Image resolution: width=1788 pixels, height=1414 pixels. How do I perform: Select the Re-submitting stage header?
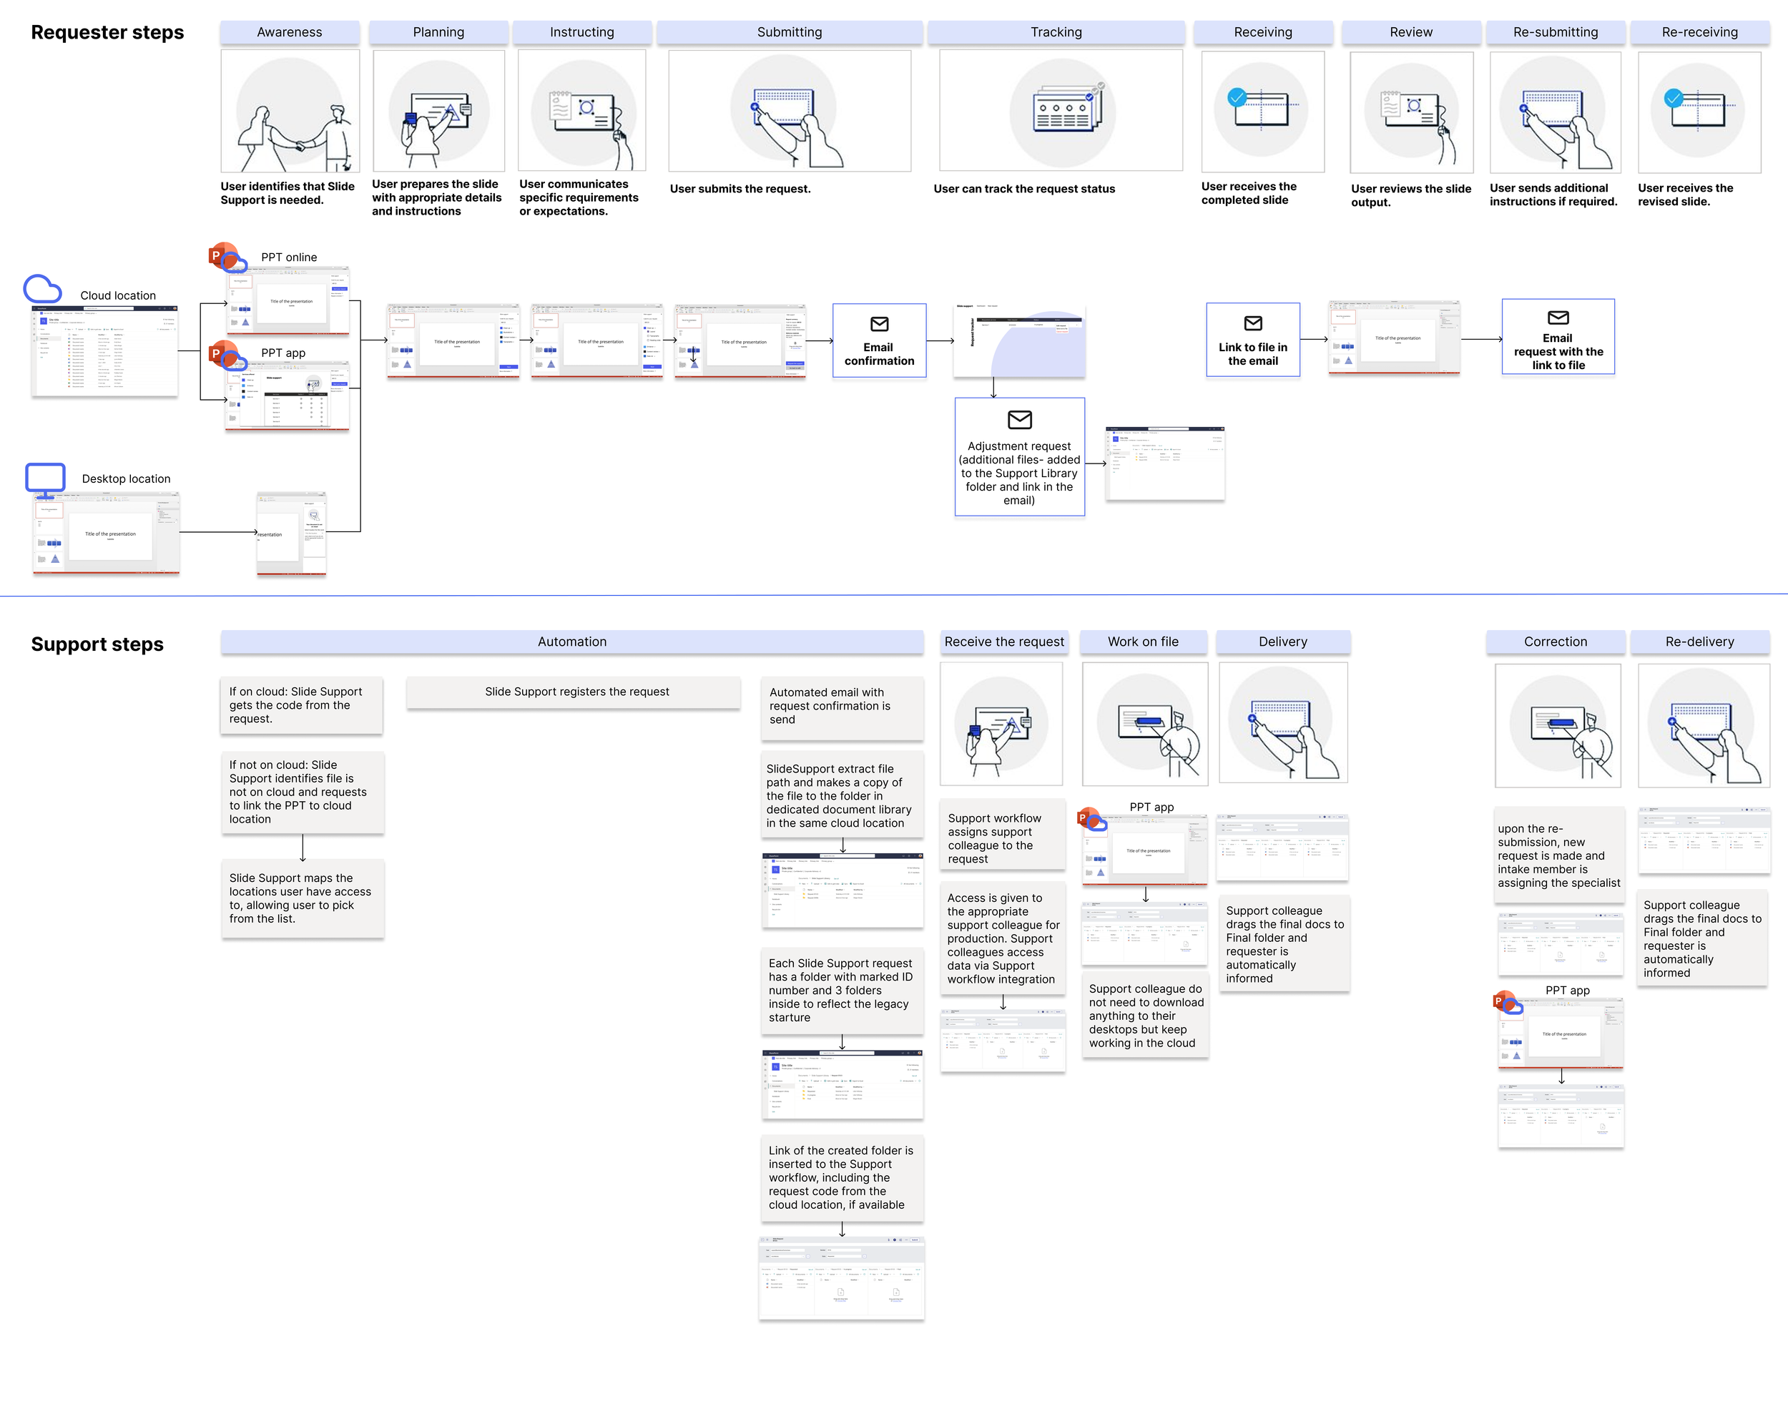click(1555, 32)
